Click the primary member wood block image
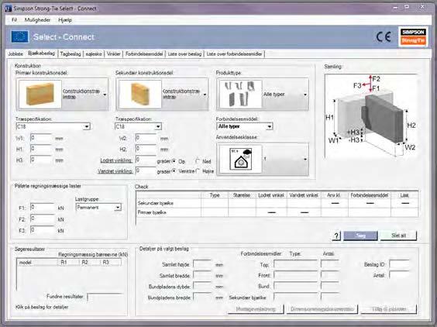Image resolution: width=437 pixels, height=327 pixels. [x=40, y=95]
